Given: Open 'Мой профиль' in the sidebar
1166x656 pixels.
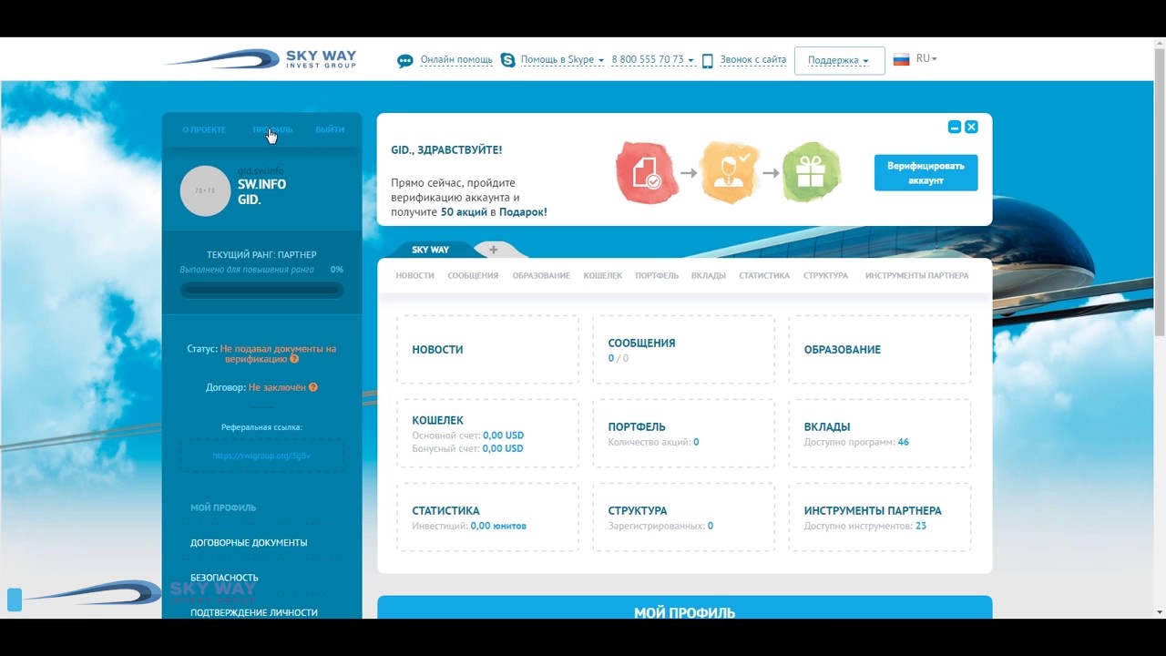Looking at the screenshot, I should pos(223,507).
